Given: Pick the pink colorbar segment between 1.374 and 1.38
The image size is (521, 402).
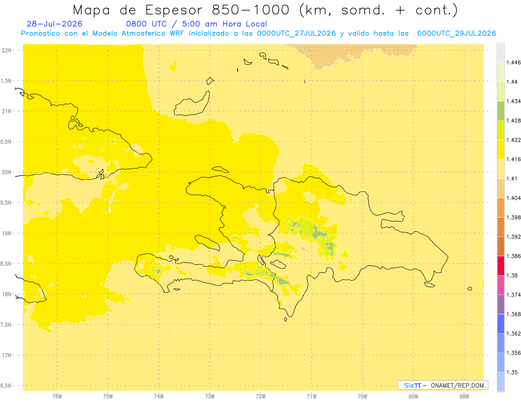Looking at the screenshot, I should [x=501, y=285].
